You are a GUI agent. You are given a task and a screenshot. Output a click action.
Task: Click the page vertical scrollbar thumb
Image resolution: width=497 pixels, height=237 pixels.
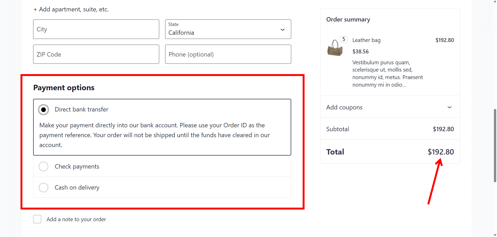(495, 145)
